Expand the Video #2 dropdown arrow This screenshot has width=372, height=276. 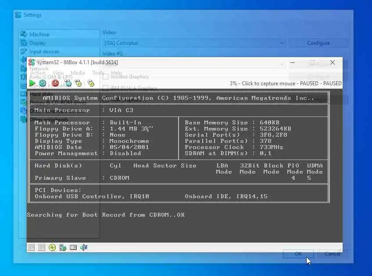(282, 64)
